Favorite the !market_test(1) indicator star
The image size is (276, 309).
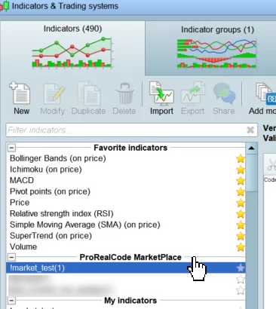(x=241, y=268)
